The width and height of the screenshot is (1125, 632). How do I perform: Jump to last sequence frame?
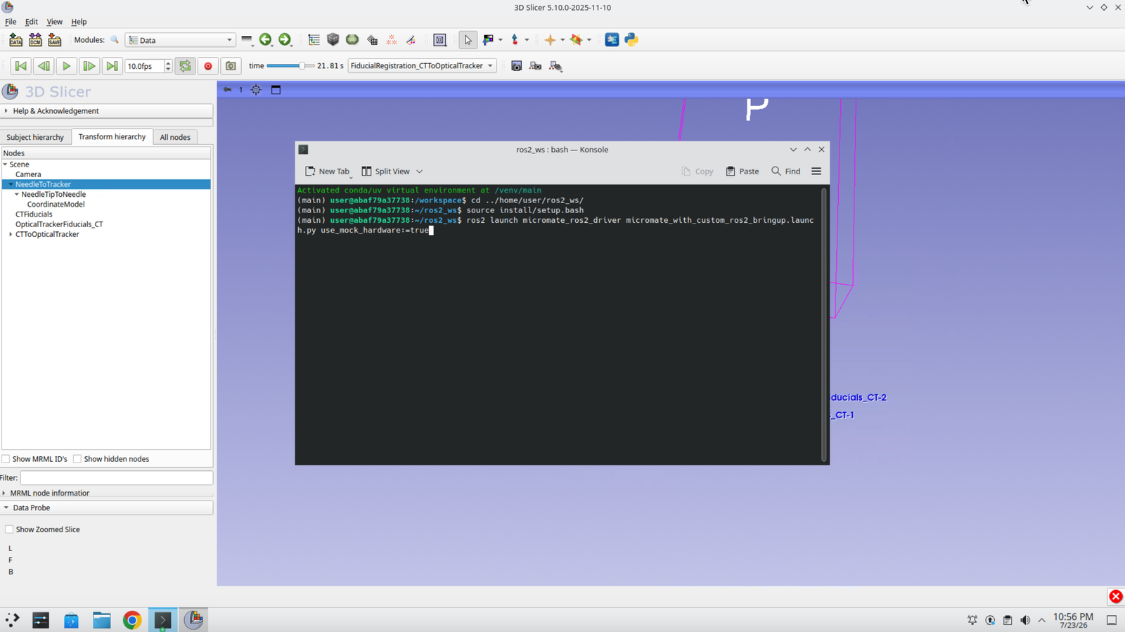[112, 66]
